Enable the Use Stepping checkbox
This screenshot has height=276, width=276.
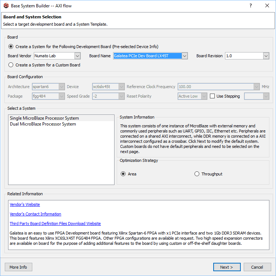(x=213, y=96)
